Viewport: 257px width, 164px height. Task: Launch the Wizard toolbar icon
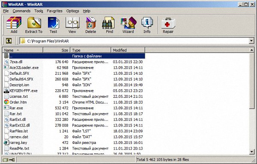(128, 23)
